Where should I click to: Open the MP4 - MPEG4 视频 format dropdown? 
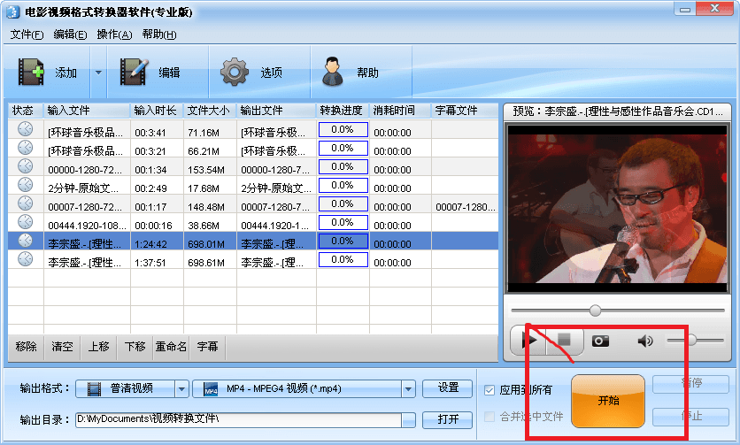tap(408, 389)
